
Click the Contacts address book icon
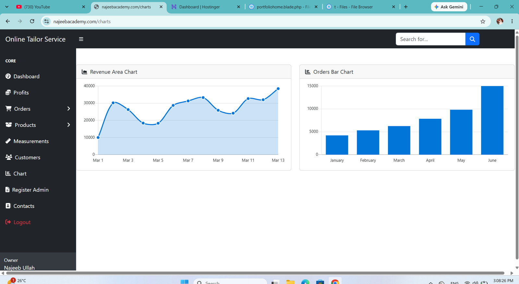tap(8, 206)
